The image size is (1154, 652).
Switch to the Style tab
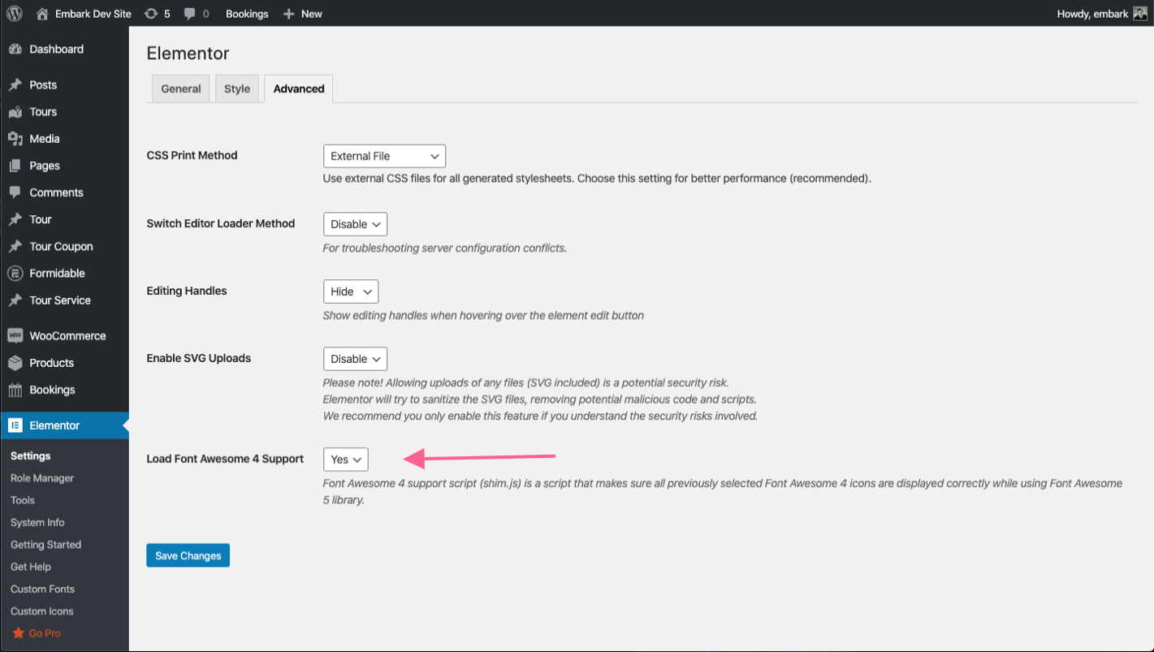coord(237,89)
